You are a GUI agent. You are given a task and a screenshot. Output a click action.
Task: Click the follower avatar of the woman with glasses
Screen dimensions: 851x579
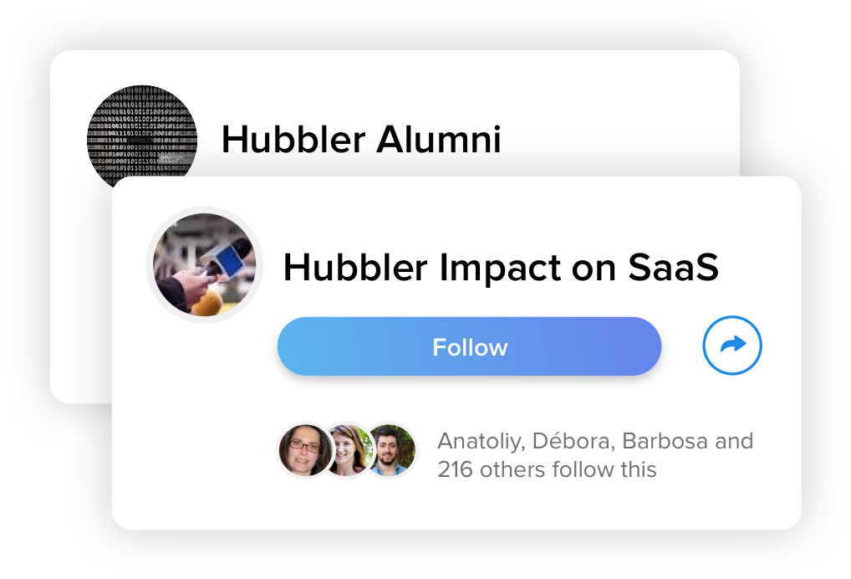(305, 450)
